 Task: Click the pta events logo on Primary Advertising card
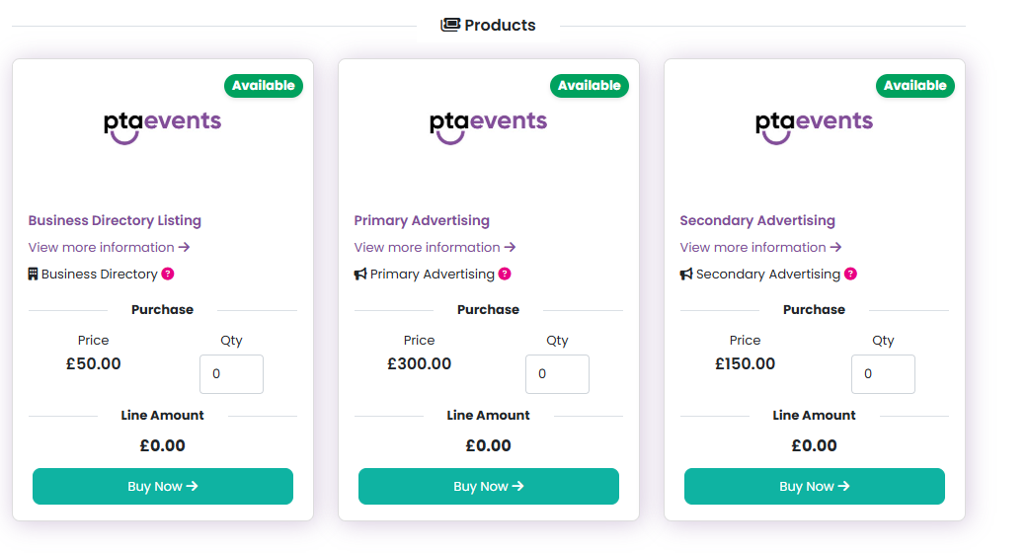pos(489,124)
